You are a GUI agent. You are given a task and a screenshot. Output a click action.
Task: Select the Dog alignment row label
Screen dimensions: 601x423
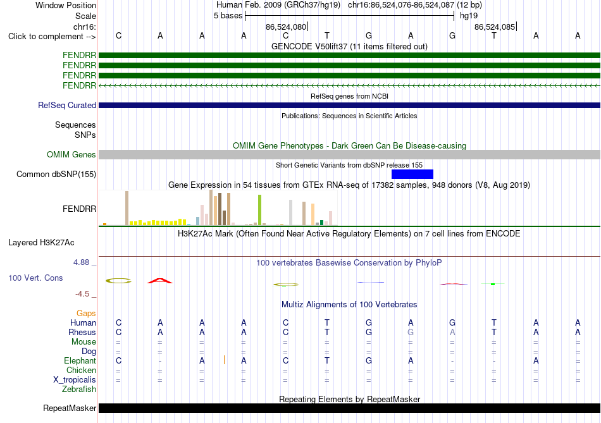(x=89, y=352)
